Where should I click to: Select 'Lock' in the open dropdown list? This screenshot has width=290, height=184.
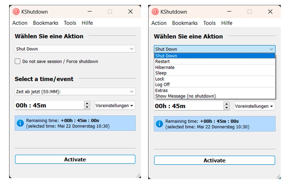tap(160, 79)
